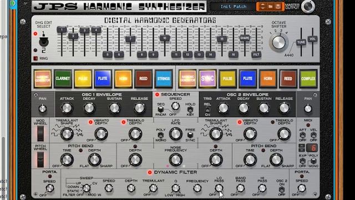Select OSC 2 Complex preset button
This screenshot has width=355, height=200.
click(308, 78)
